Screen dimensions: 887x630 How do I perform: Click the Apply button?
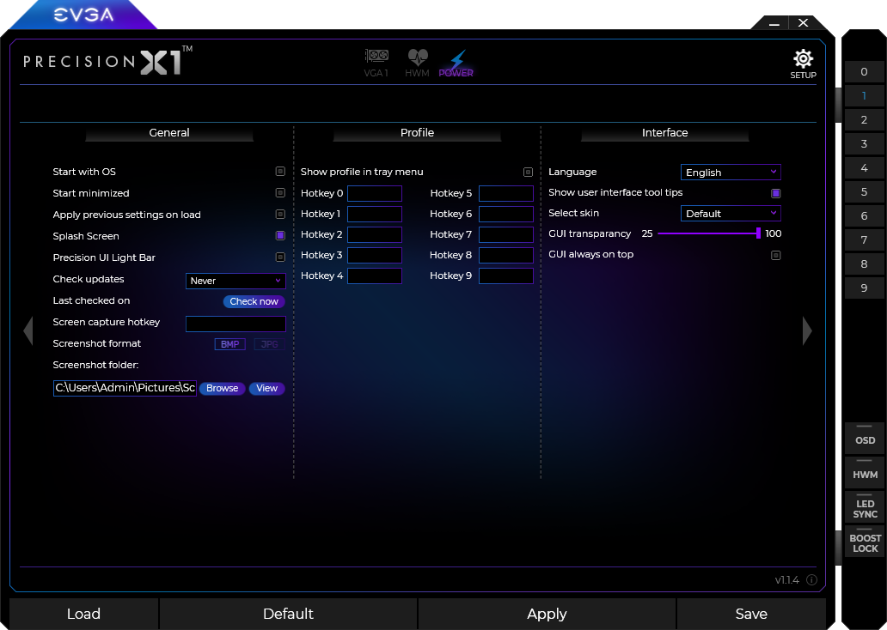coord(547,614)
